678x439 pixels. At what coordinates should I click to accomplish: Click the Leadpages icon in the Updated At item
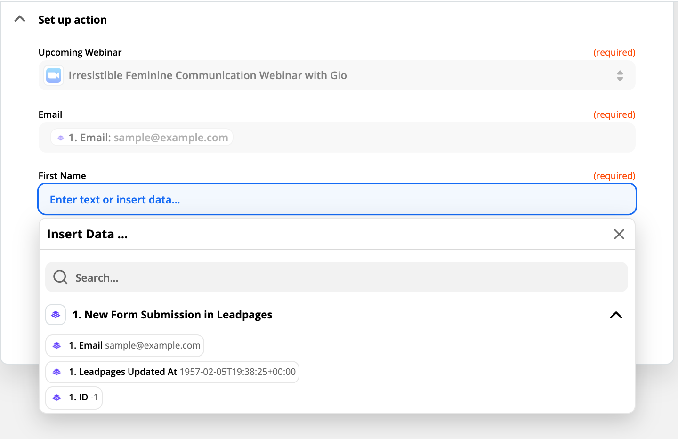pyautogui.click(x=57, y=372)
